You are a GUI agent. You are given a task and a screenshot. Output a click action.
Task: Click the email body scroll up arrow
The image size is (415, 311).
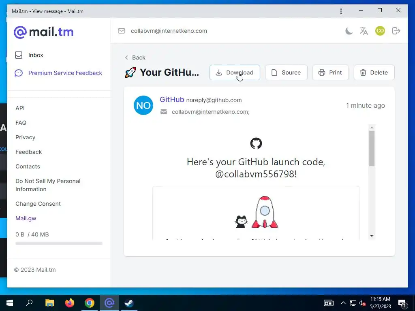coord(372,128)
